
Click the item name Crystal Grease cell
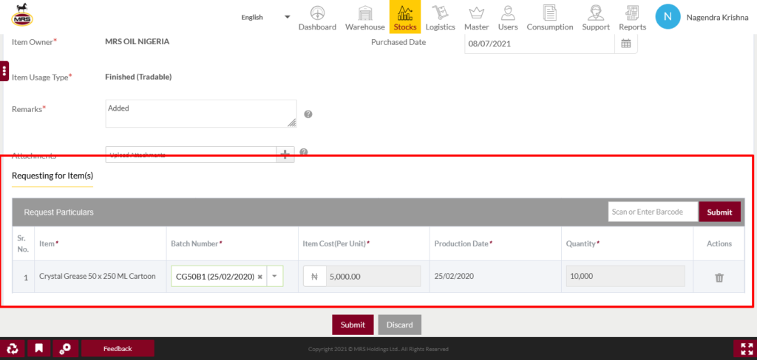(98, 276)
